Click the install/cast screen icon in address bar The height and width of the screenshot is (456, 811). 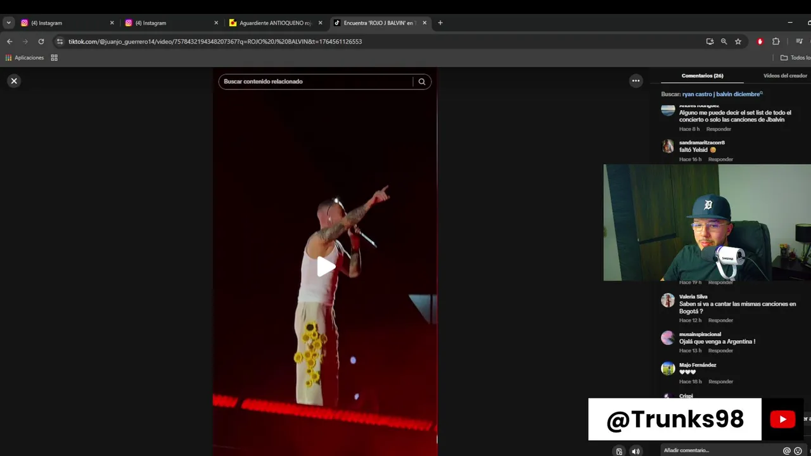pos(710,41)
